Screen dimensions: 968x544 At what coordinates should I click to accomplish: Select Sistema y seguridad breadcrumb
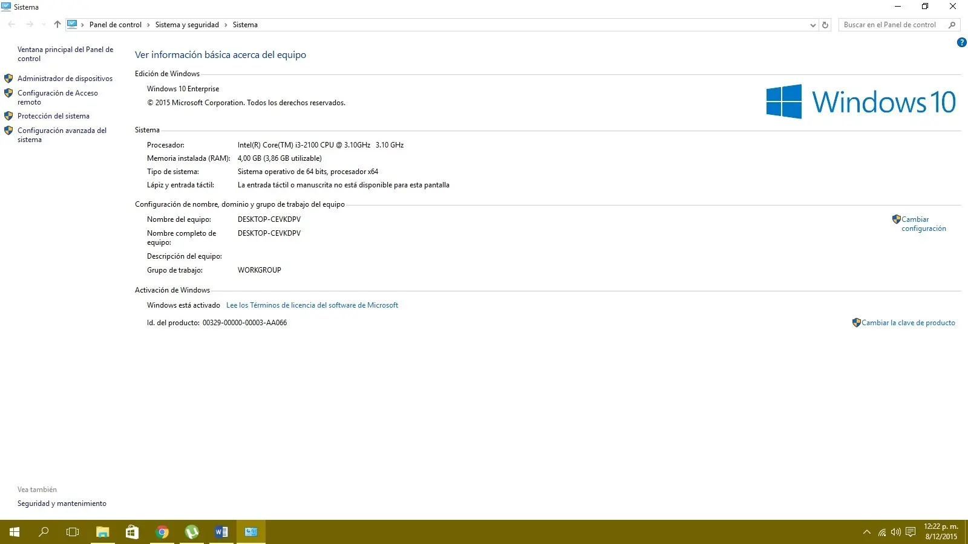[187, 25]
